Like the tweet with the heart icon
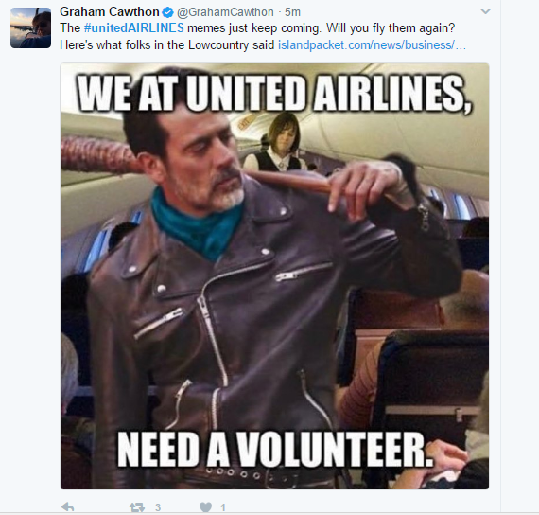This screenshot has width=539, height=515. pyautogui.click(x=205, y=507)
